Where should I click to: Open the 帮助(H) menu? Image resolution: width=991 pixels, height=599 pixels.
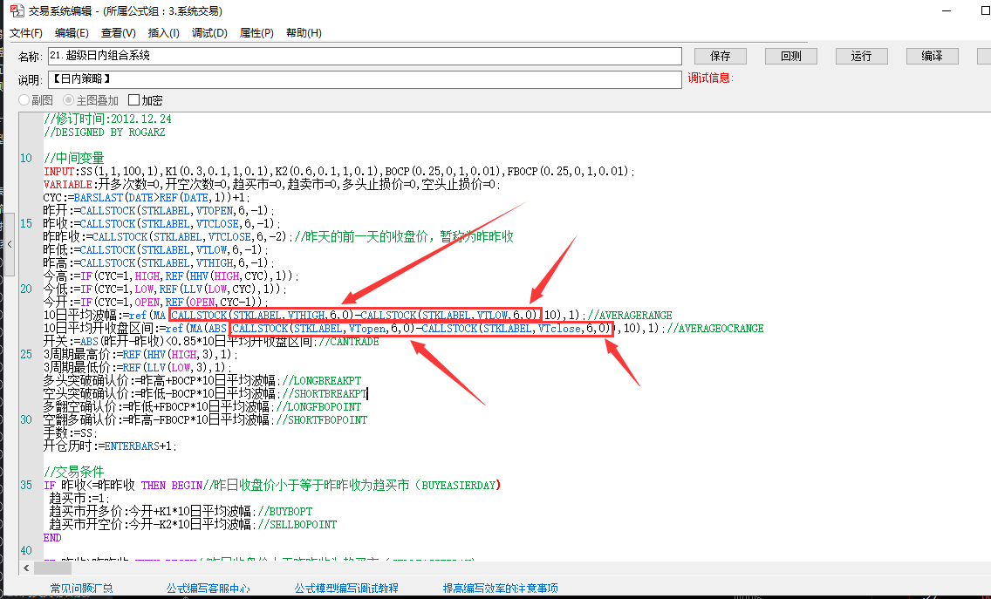coord(304,33)
